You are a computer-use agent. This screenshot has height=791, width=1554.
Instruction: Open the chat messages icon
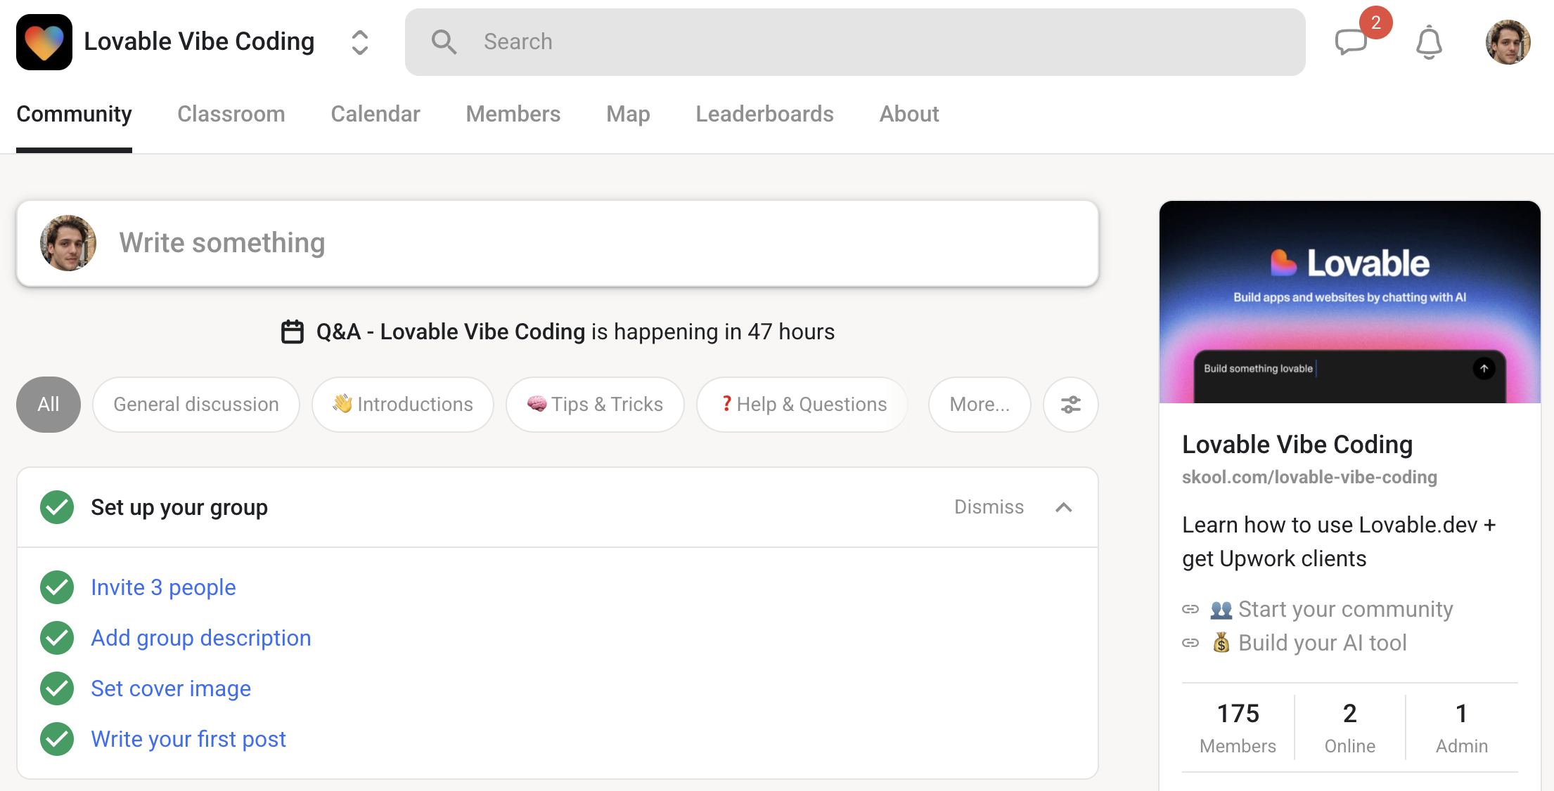pyautogui.click(x=1351, y=42)
